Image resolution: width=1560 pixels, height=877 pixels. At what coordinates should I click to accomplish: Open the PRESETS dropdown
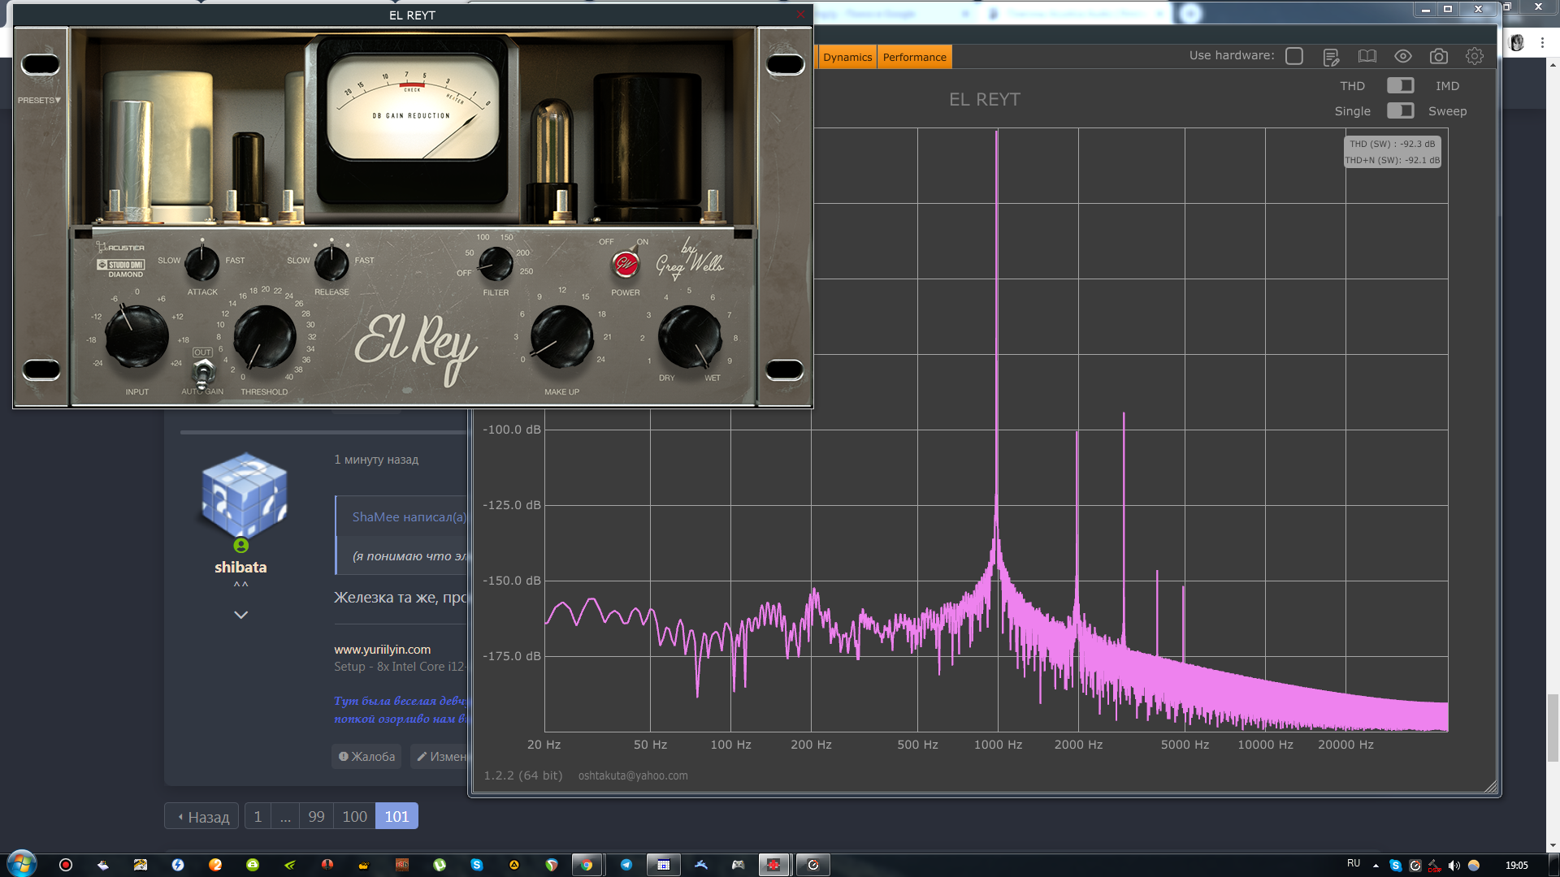(x=39, y=100)
